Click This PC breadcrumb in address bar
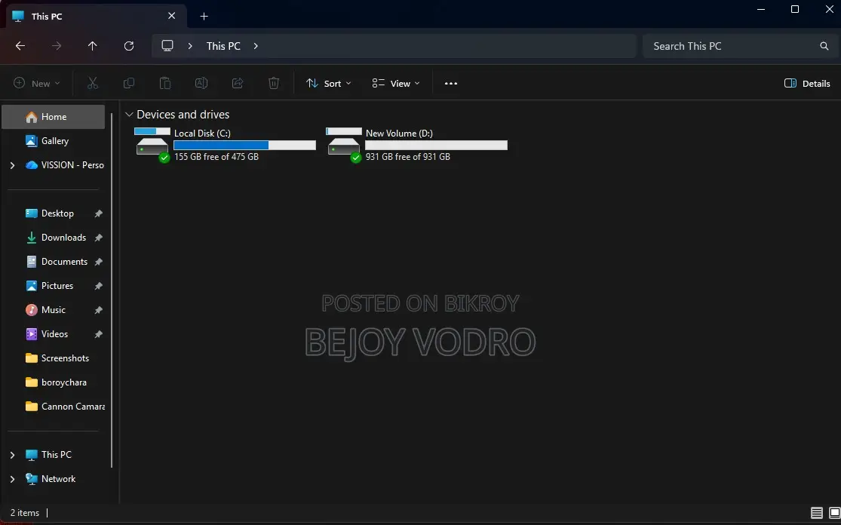Screen dimensions: 841x525 [223, 46]
